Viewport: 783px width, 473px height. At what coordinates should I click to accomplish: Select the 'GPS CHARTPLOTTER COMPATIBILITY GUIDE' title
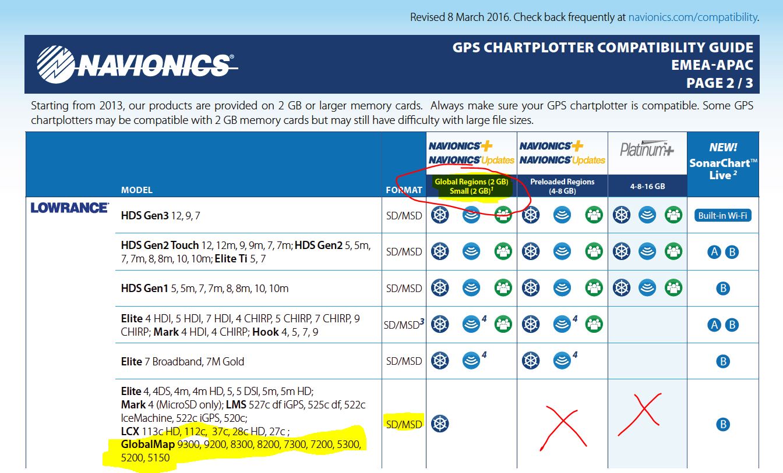[x=603, y=47]
